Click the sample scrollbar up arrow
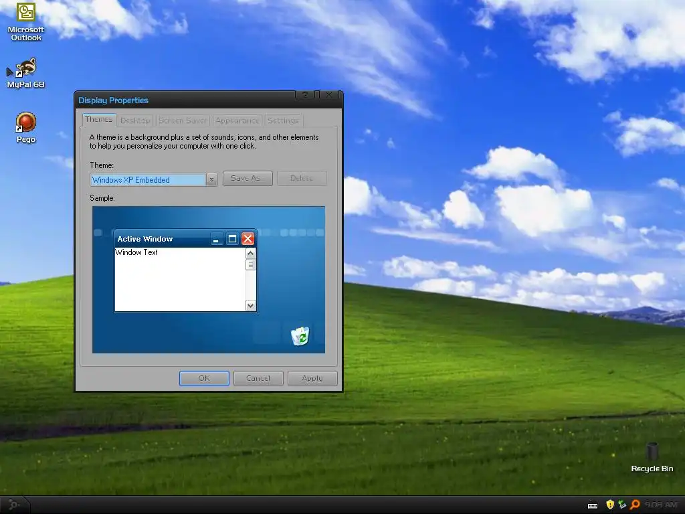Screen dimensions: 685x514 tap(250, 254)
